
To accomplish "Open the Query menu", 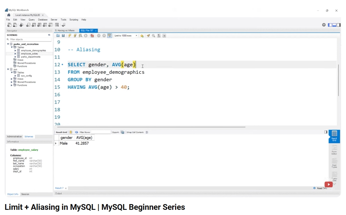I will click(32, 20).
